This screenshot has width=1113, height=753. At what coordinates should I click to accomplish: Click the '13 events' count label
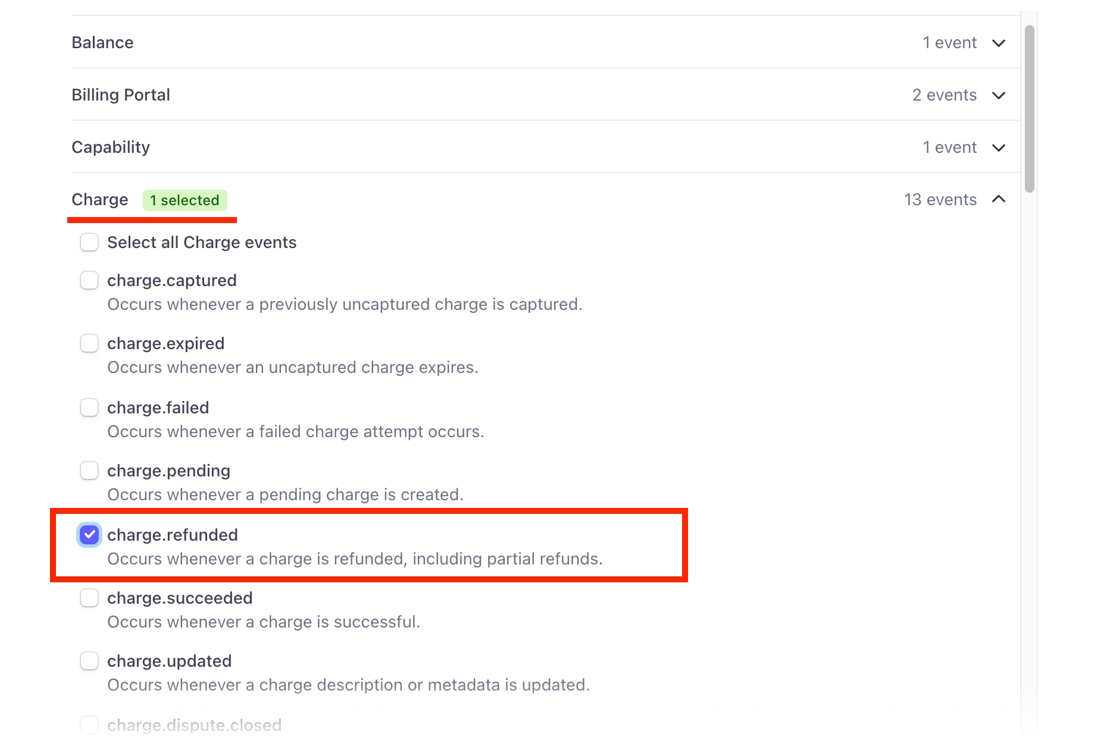[940, 200]
